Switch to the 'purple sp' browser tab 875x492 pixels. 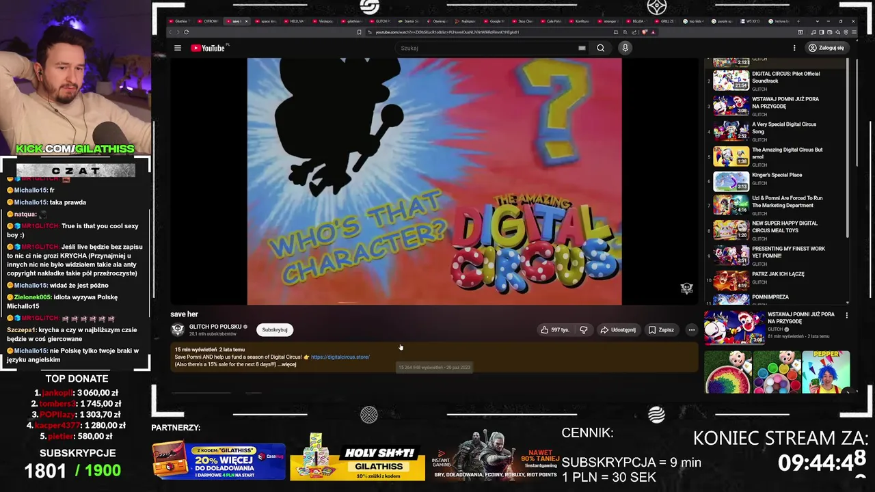[x=722, y=21]
